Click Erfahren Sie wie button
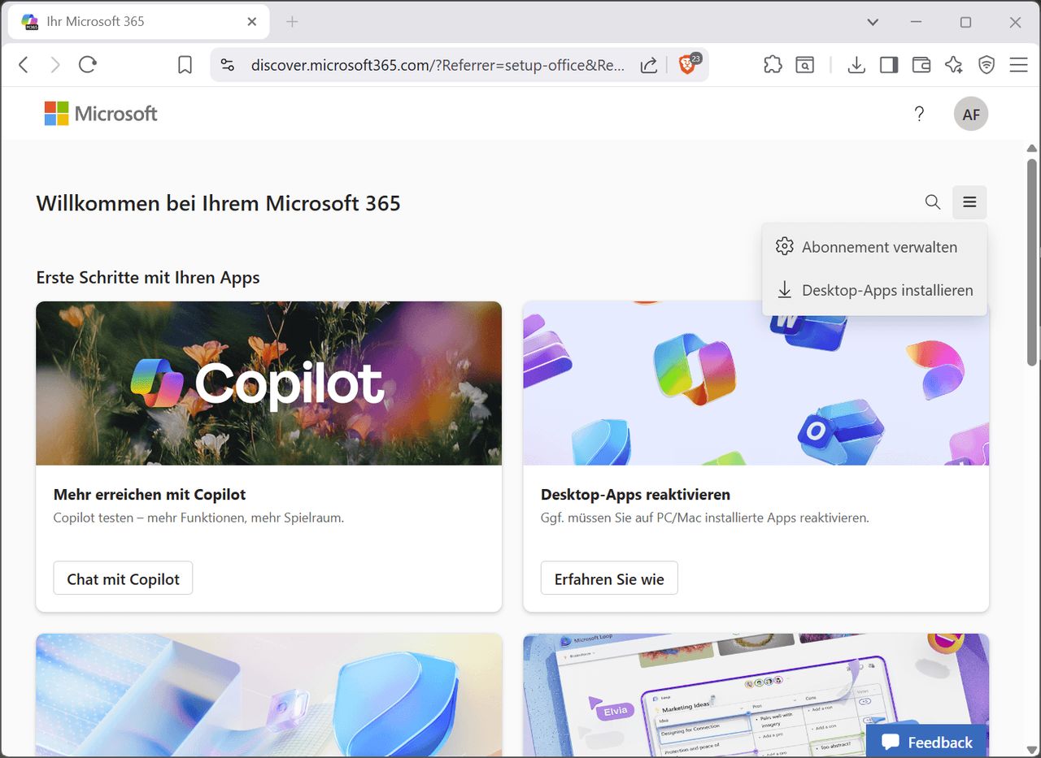Screen dimensions: 1041x758 (x=609, y=578)
